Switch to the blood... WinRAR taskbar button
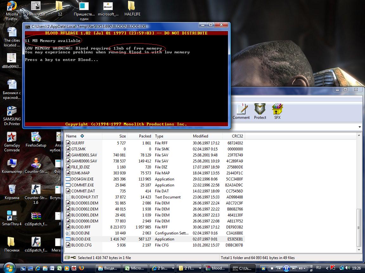Screen dimensions: 365x273 click(216, 268)
